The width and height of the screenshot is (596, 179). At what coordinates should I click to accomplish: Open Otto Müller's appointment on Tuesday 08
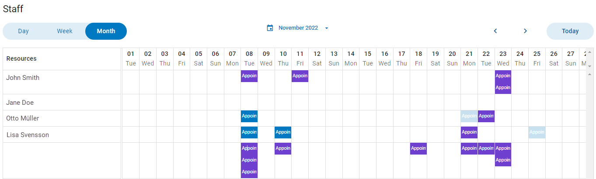249,116
